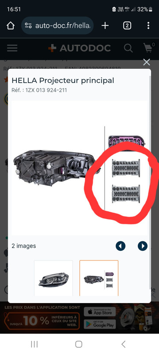Tap the main headlight product image
The height and width of the screenshot is (355, 159).
pyautogui.click(x=79, y=168)
